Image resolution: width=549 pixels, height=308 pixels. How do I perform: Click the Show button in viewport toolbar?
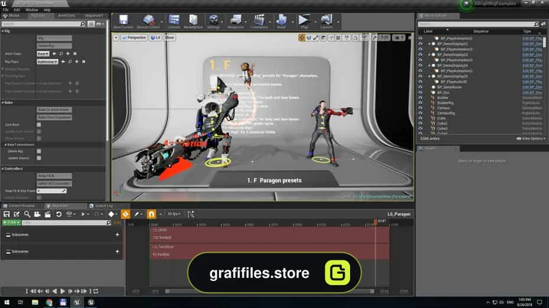coord(170,38)
